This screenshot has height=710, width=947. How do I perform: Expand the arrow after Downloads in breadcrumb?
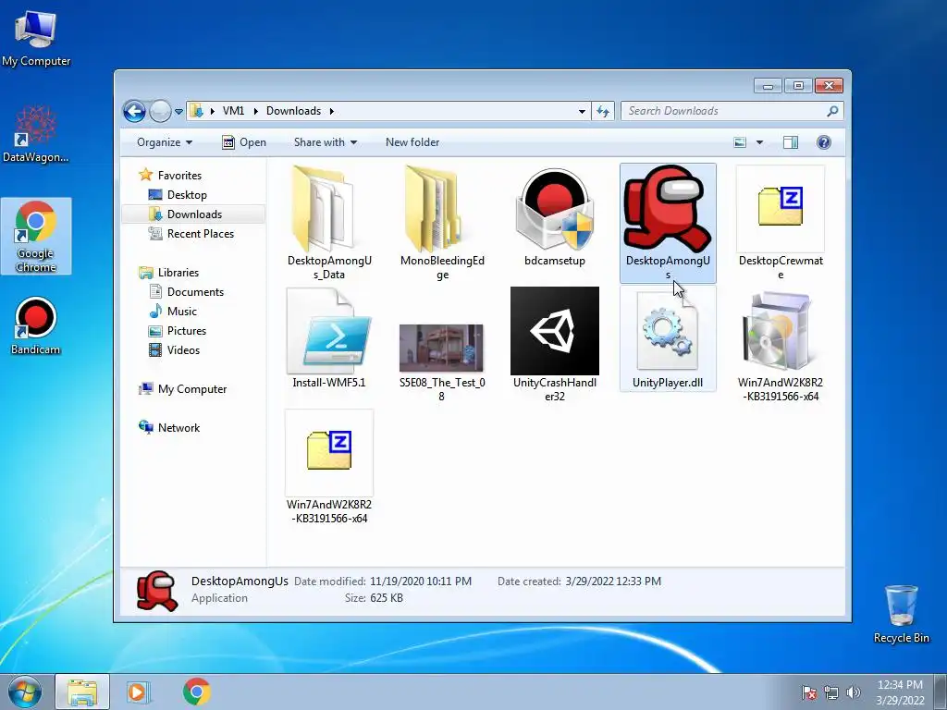pos(332,111)
